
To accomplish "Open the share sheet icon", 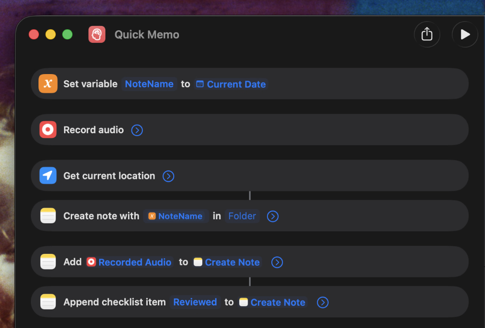I will click(x=427, y=35).
